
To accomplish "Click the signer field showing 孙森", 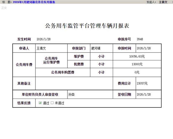I will pos(90,94).
